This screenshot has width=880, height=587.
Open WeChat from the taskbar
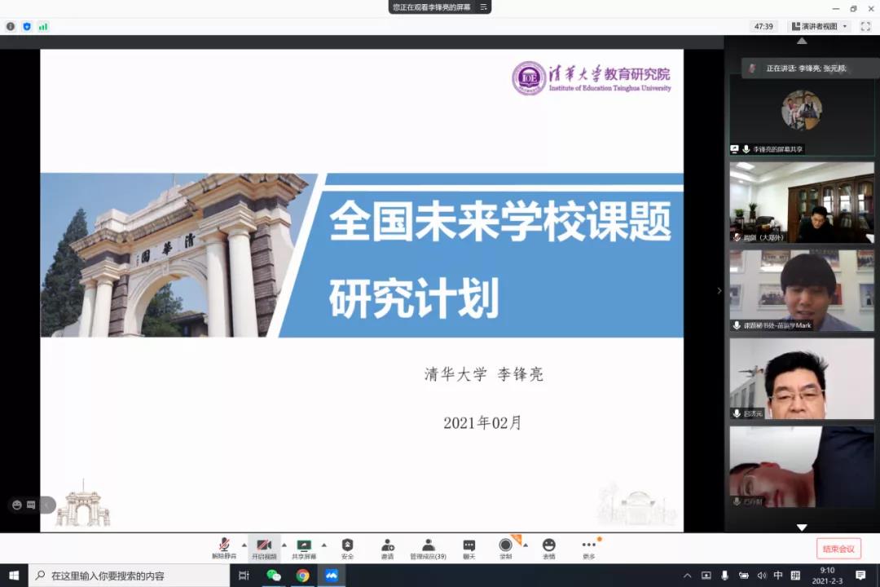coord(273,576)
